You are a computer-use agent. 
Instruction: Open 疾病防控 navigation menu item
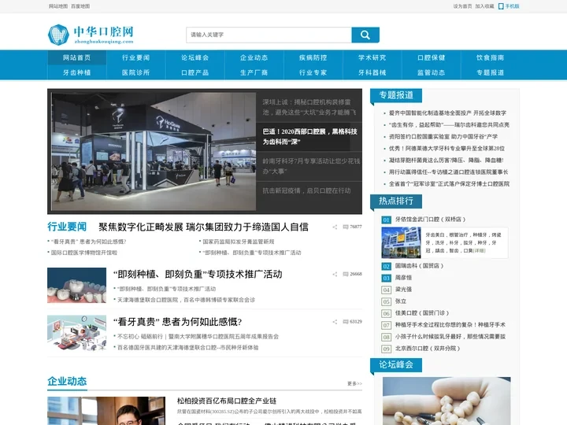[x=313, y=57]
